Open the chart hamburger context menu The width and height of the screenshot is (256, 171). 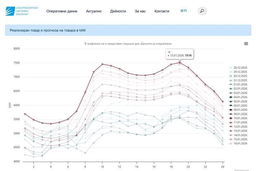(x=246, y=44)
